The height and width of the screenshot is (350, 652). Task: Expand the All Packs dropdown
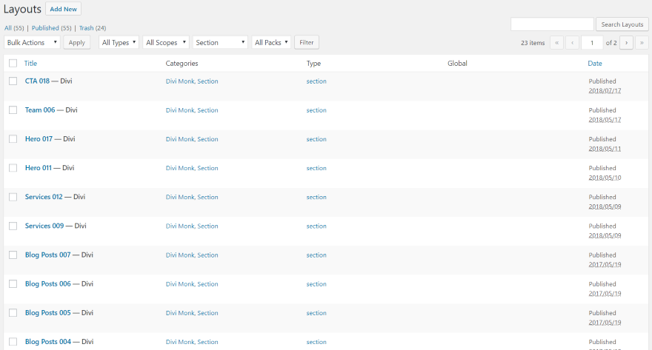point(271,43)
